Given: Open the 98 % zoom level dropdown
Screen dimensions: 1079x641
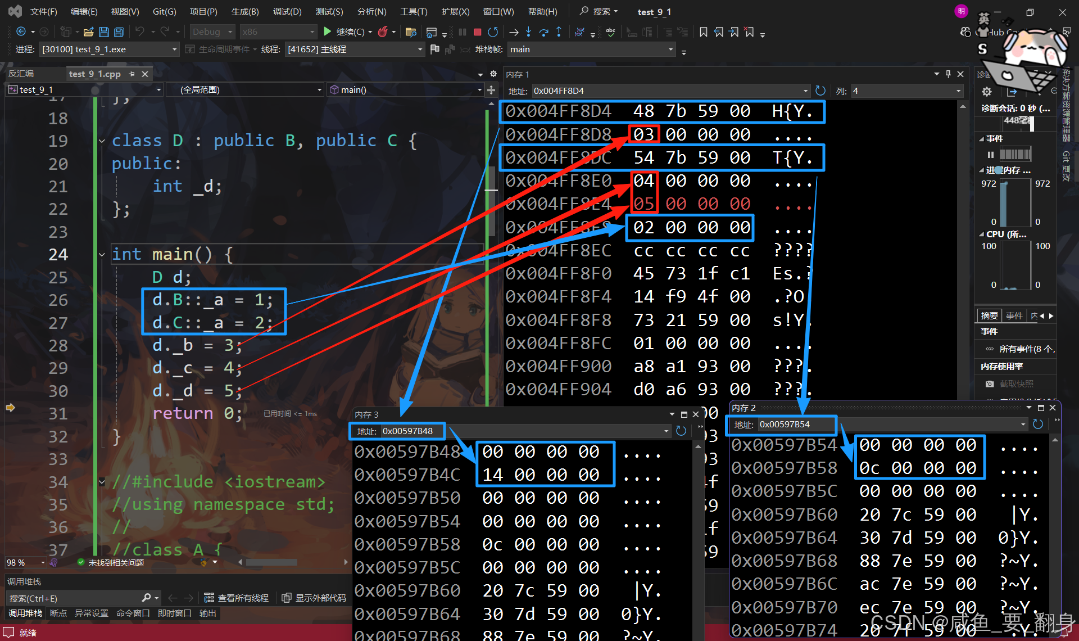Looking at the screenshot, I should [26, 562].
